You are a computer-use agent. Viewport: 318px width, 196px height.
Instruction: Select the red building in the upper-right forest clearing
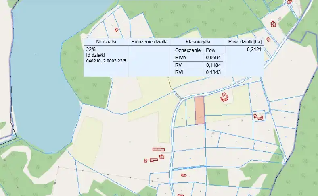pos(274,24)
